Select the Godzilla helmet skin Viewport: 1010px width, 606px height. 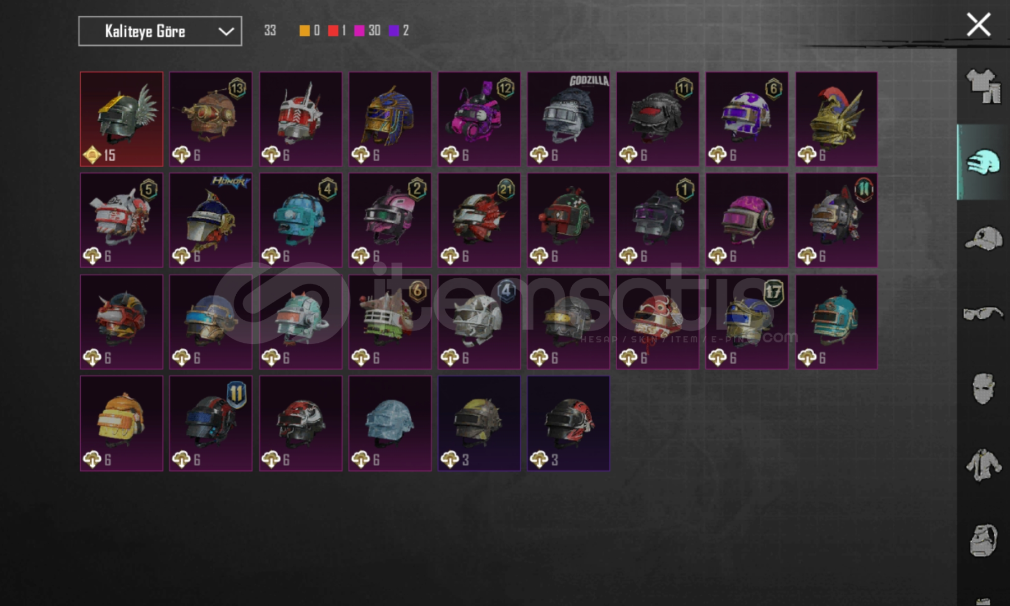point(568,119)
